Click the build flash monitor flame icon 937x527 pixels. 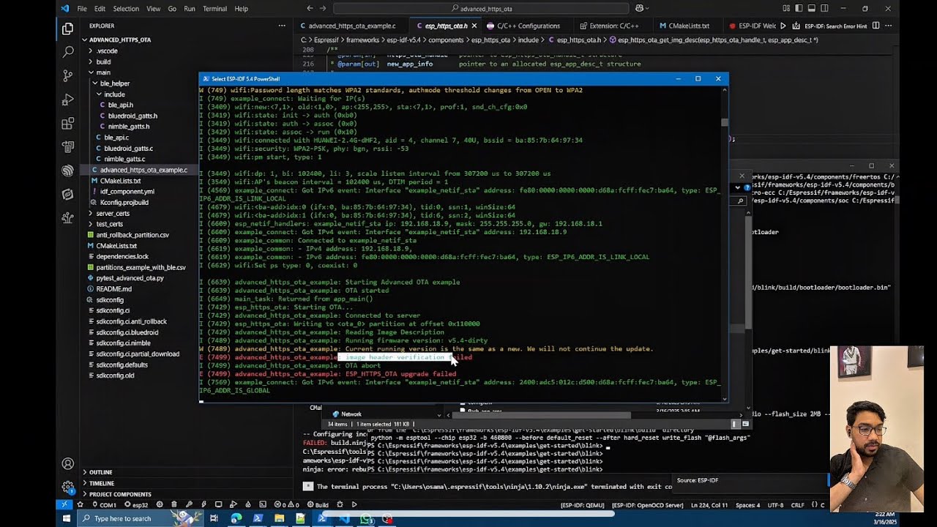248,505
